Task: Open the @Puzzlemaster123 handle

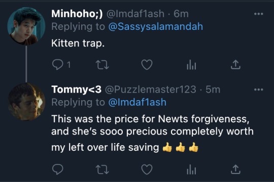Action: 151,89
